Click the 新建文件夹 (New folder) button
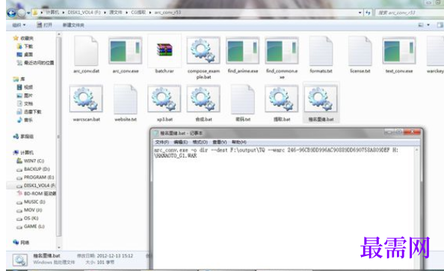This screenshot has width=444, height=271. 73,25
